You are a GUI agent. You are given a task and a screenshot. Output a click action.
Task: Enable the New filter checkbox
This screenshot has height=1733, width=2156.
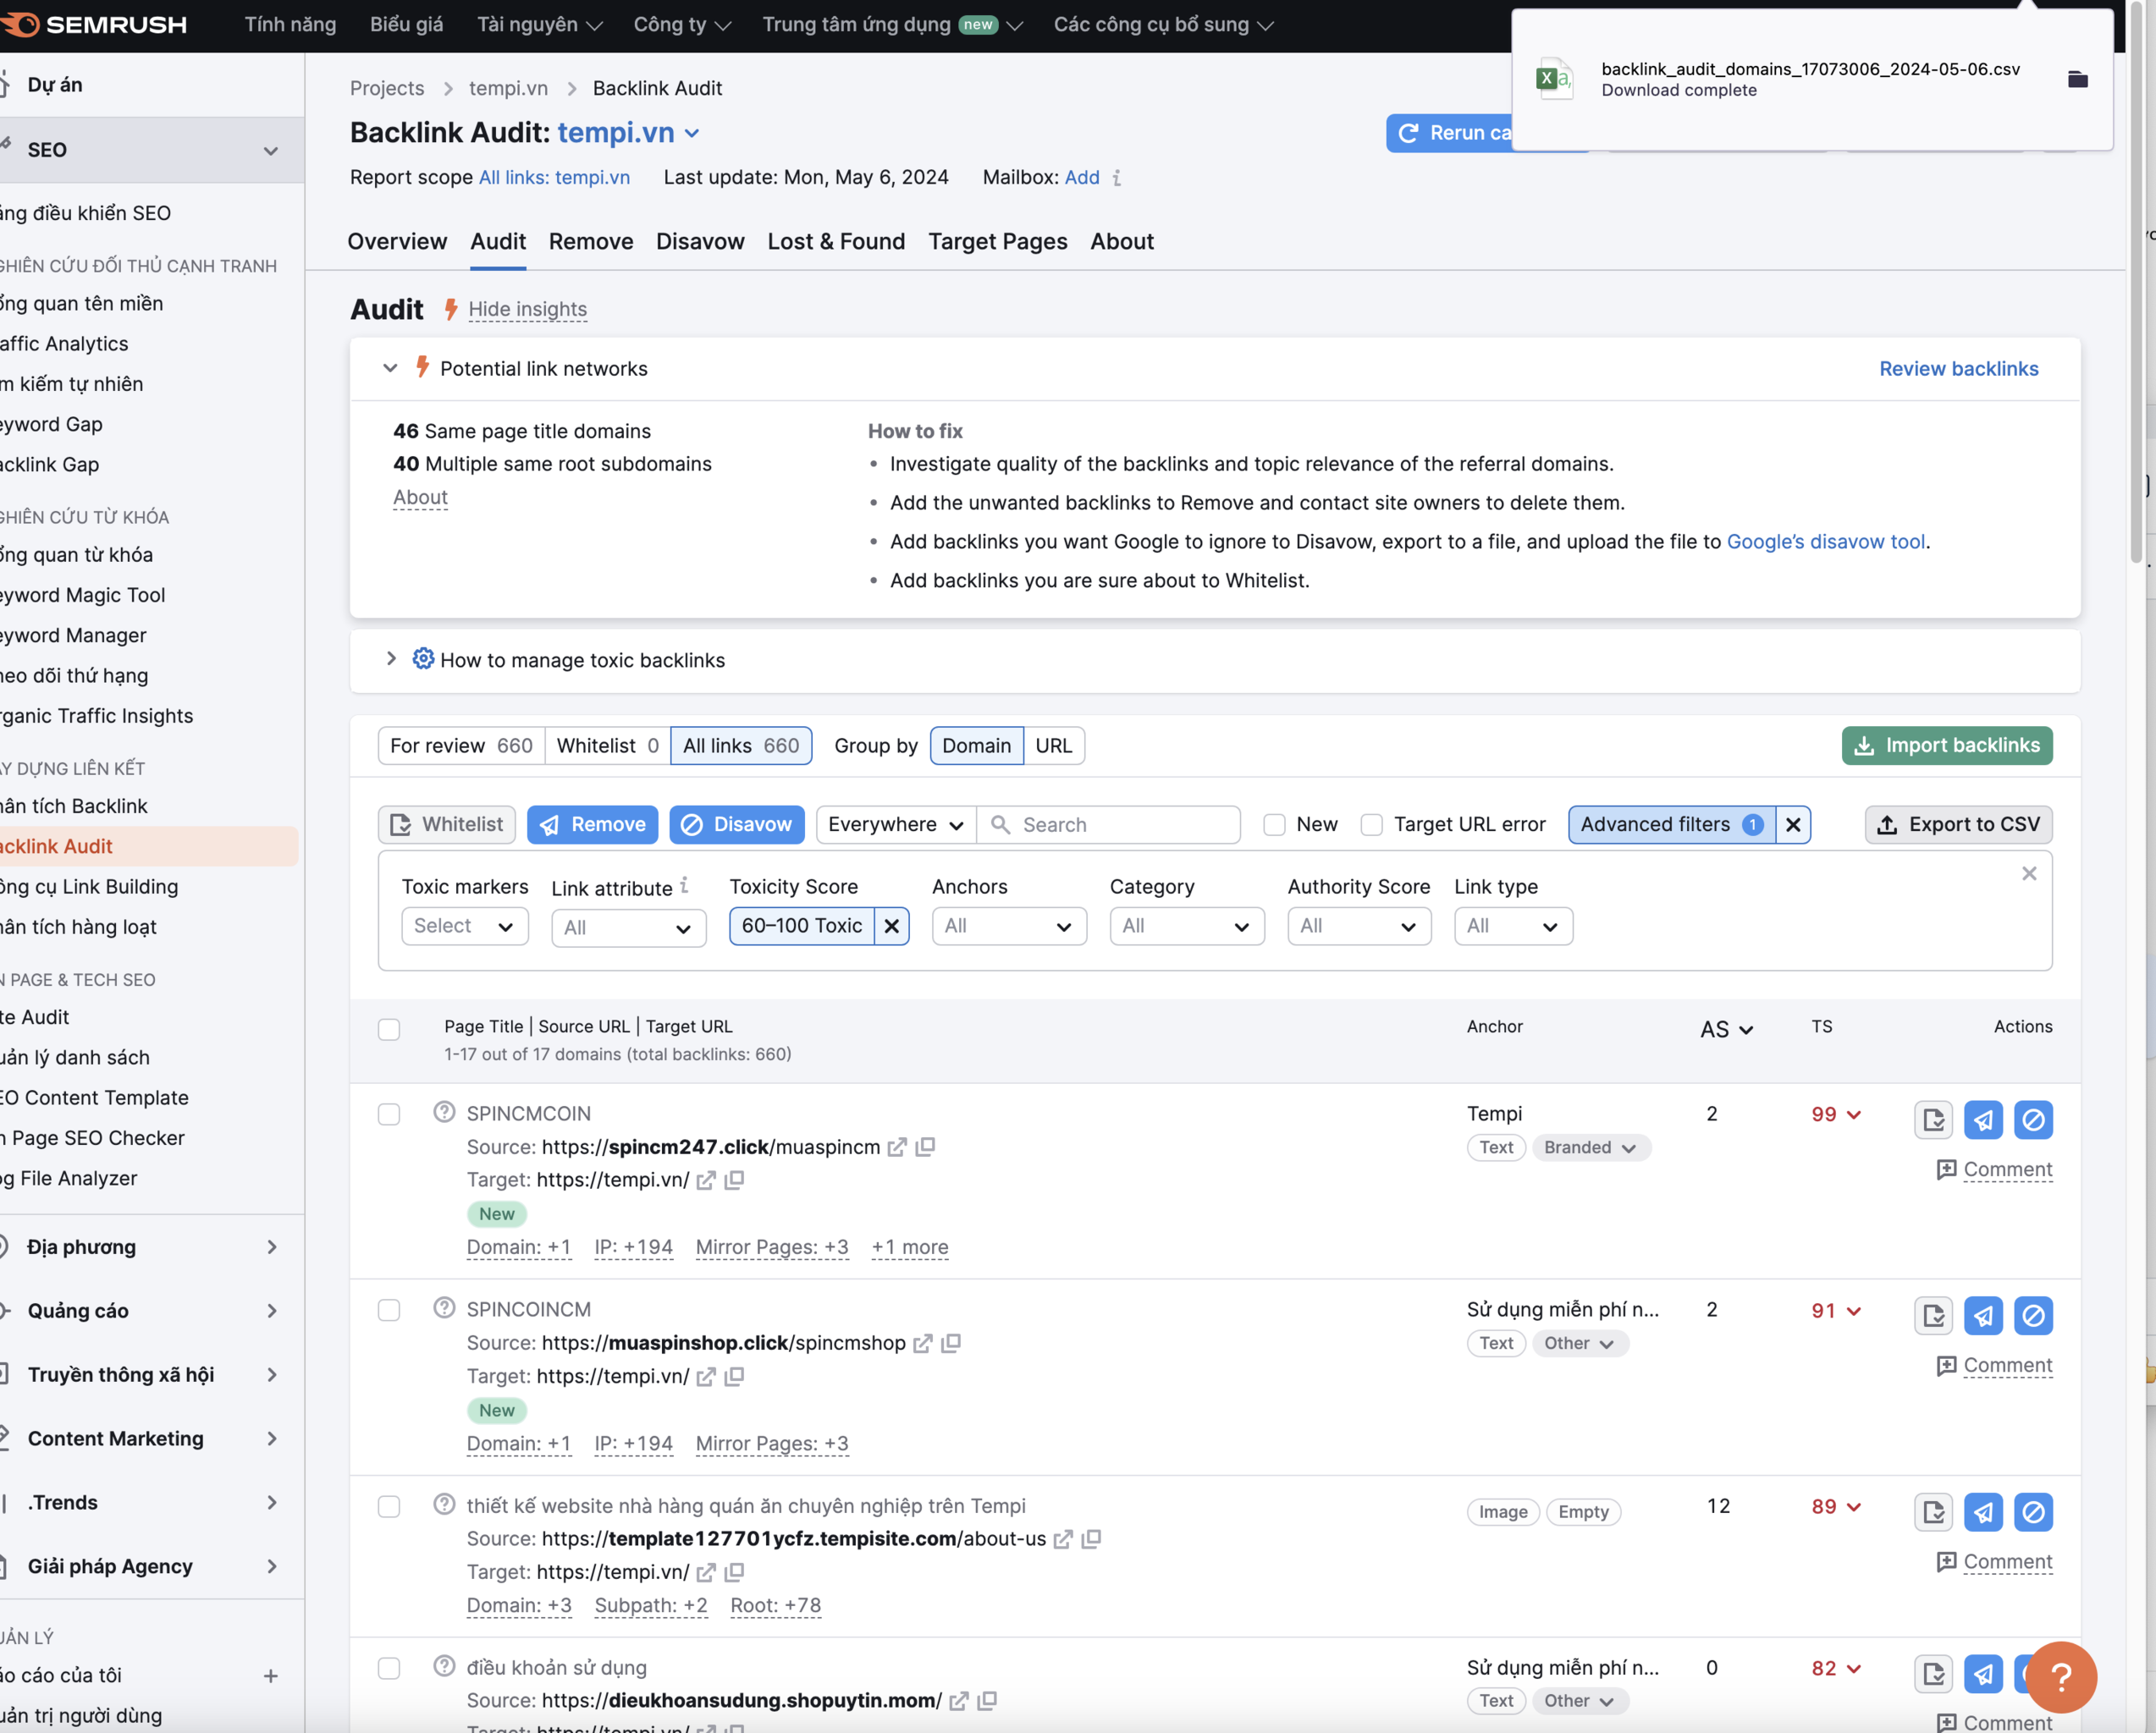[1274, 824]
